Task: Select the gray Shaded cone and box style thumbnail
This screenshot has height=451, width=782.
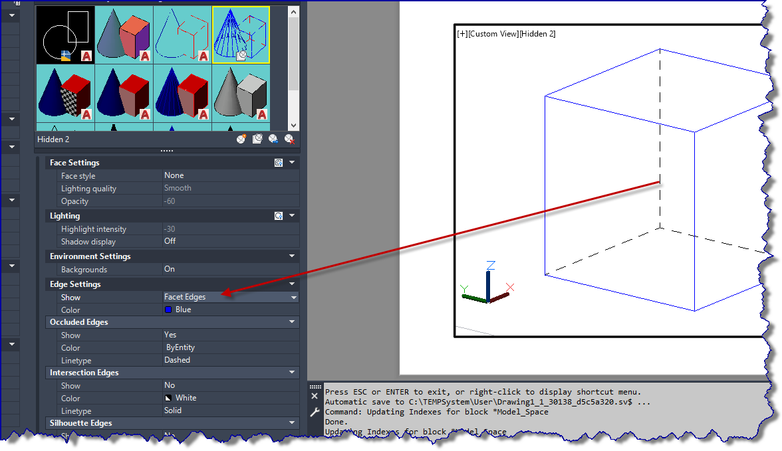Action: pyautogui.click(x=241, y=93)
